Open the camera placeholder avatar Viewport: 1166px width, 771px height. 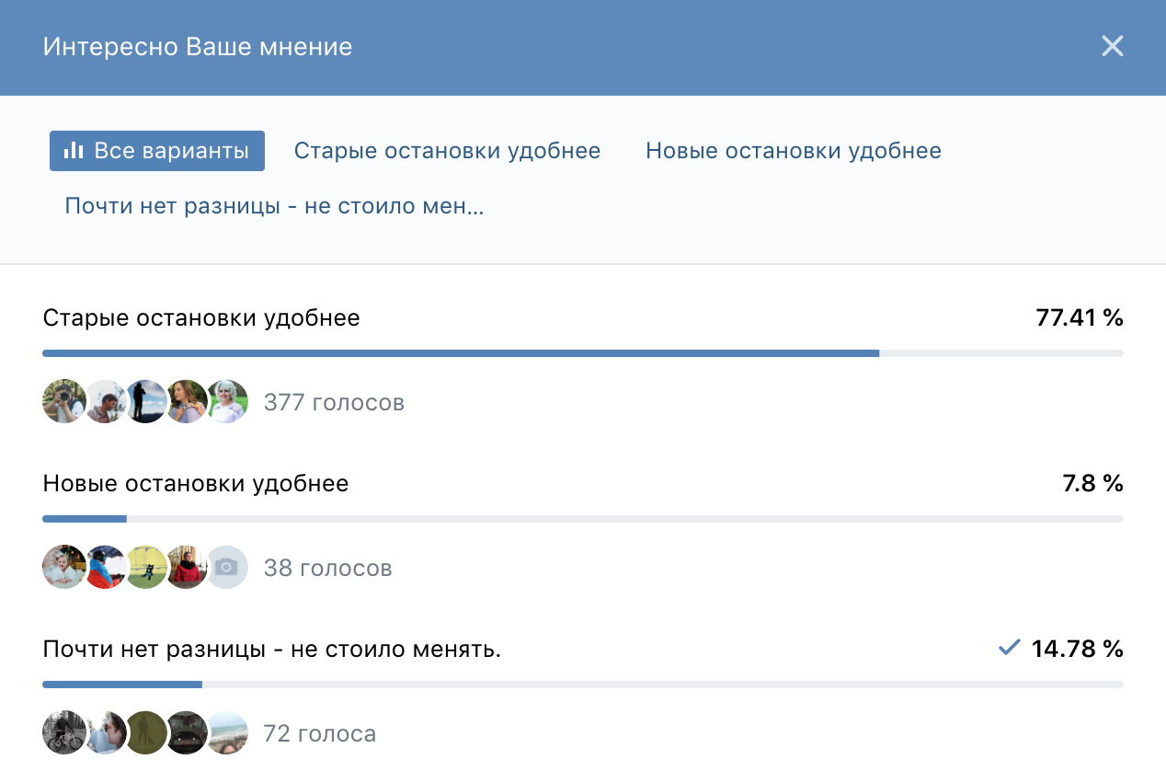(226, 568)
